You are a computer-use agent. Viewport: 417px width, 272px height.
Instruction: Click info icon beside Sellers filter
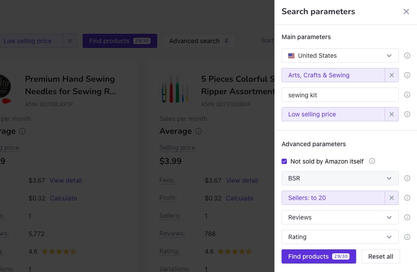(x=407, y=198)
